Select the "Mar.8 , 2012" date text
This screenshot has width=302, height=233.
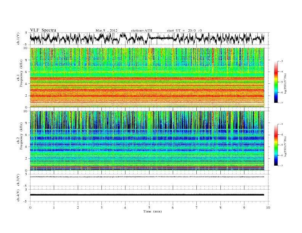tap(106, 30)
